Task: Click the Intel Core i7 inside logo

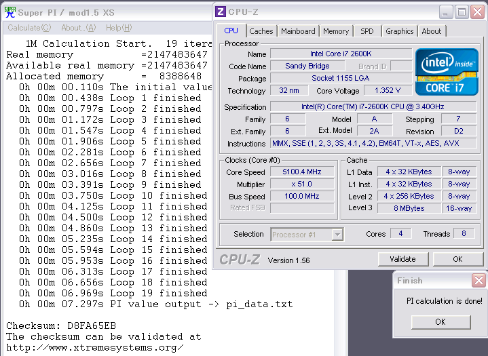Action: click(447, 72)
